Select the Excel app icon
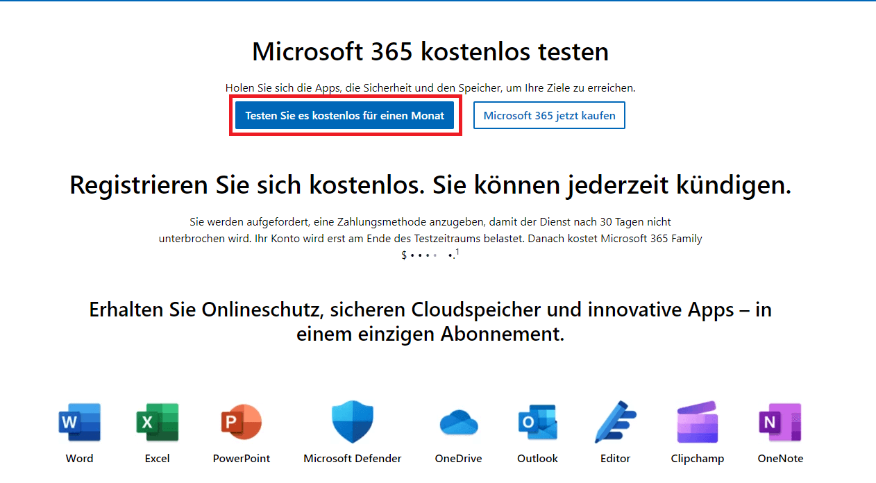Image resolution: width=876 pixels, height=483 pixels. [158, 423]
